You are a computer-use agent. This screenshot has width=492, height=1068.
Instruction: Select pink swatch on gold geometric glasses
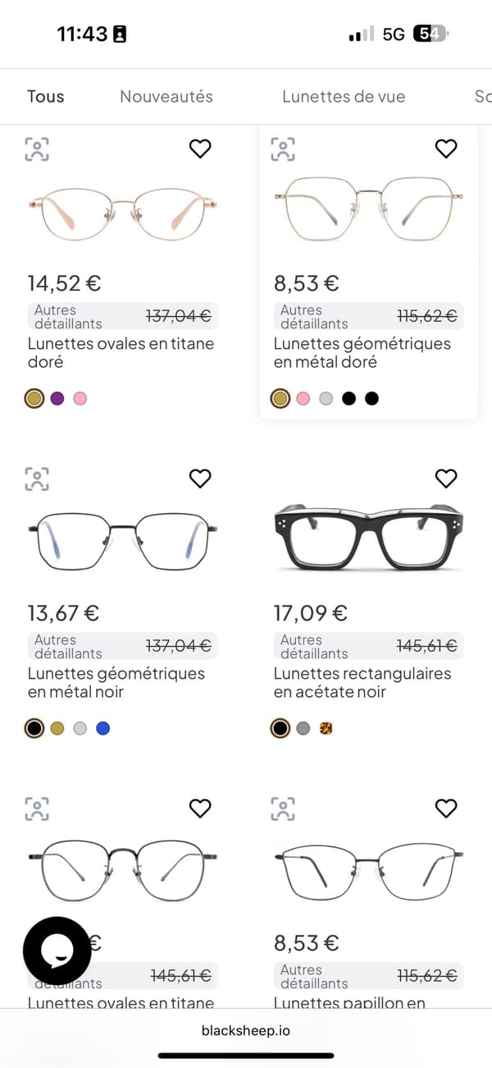pyautogui.click(x=303, y=399)
